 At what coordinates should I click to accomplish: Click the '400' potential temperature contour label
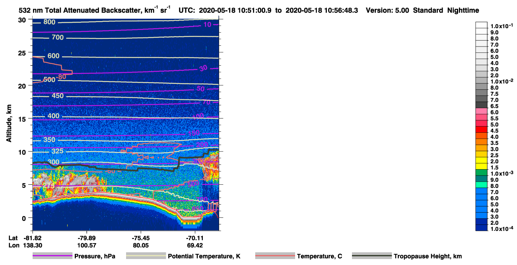53,116
